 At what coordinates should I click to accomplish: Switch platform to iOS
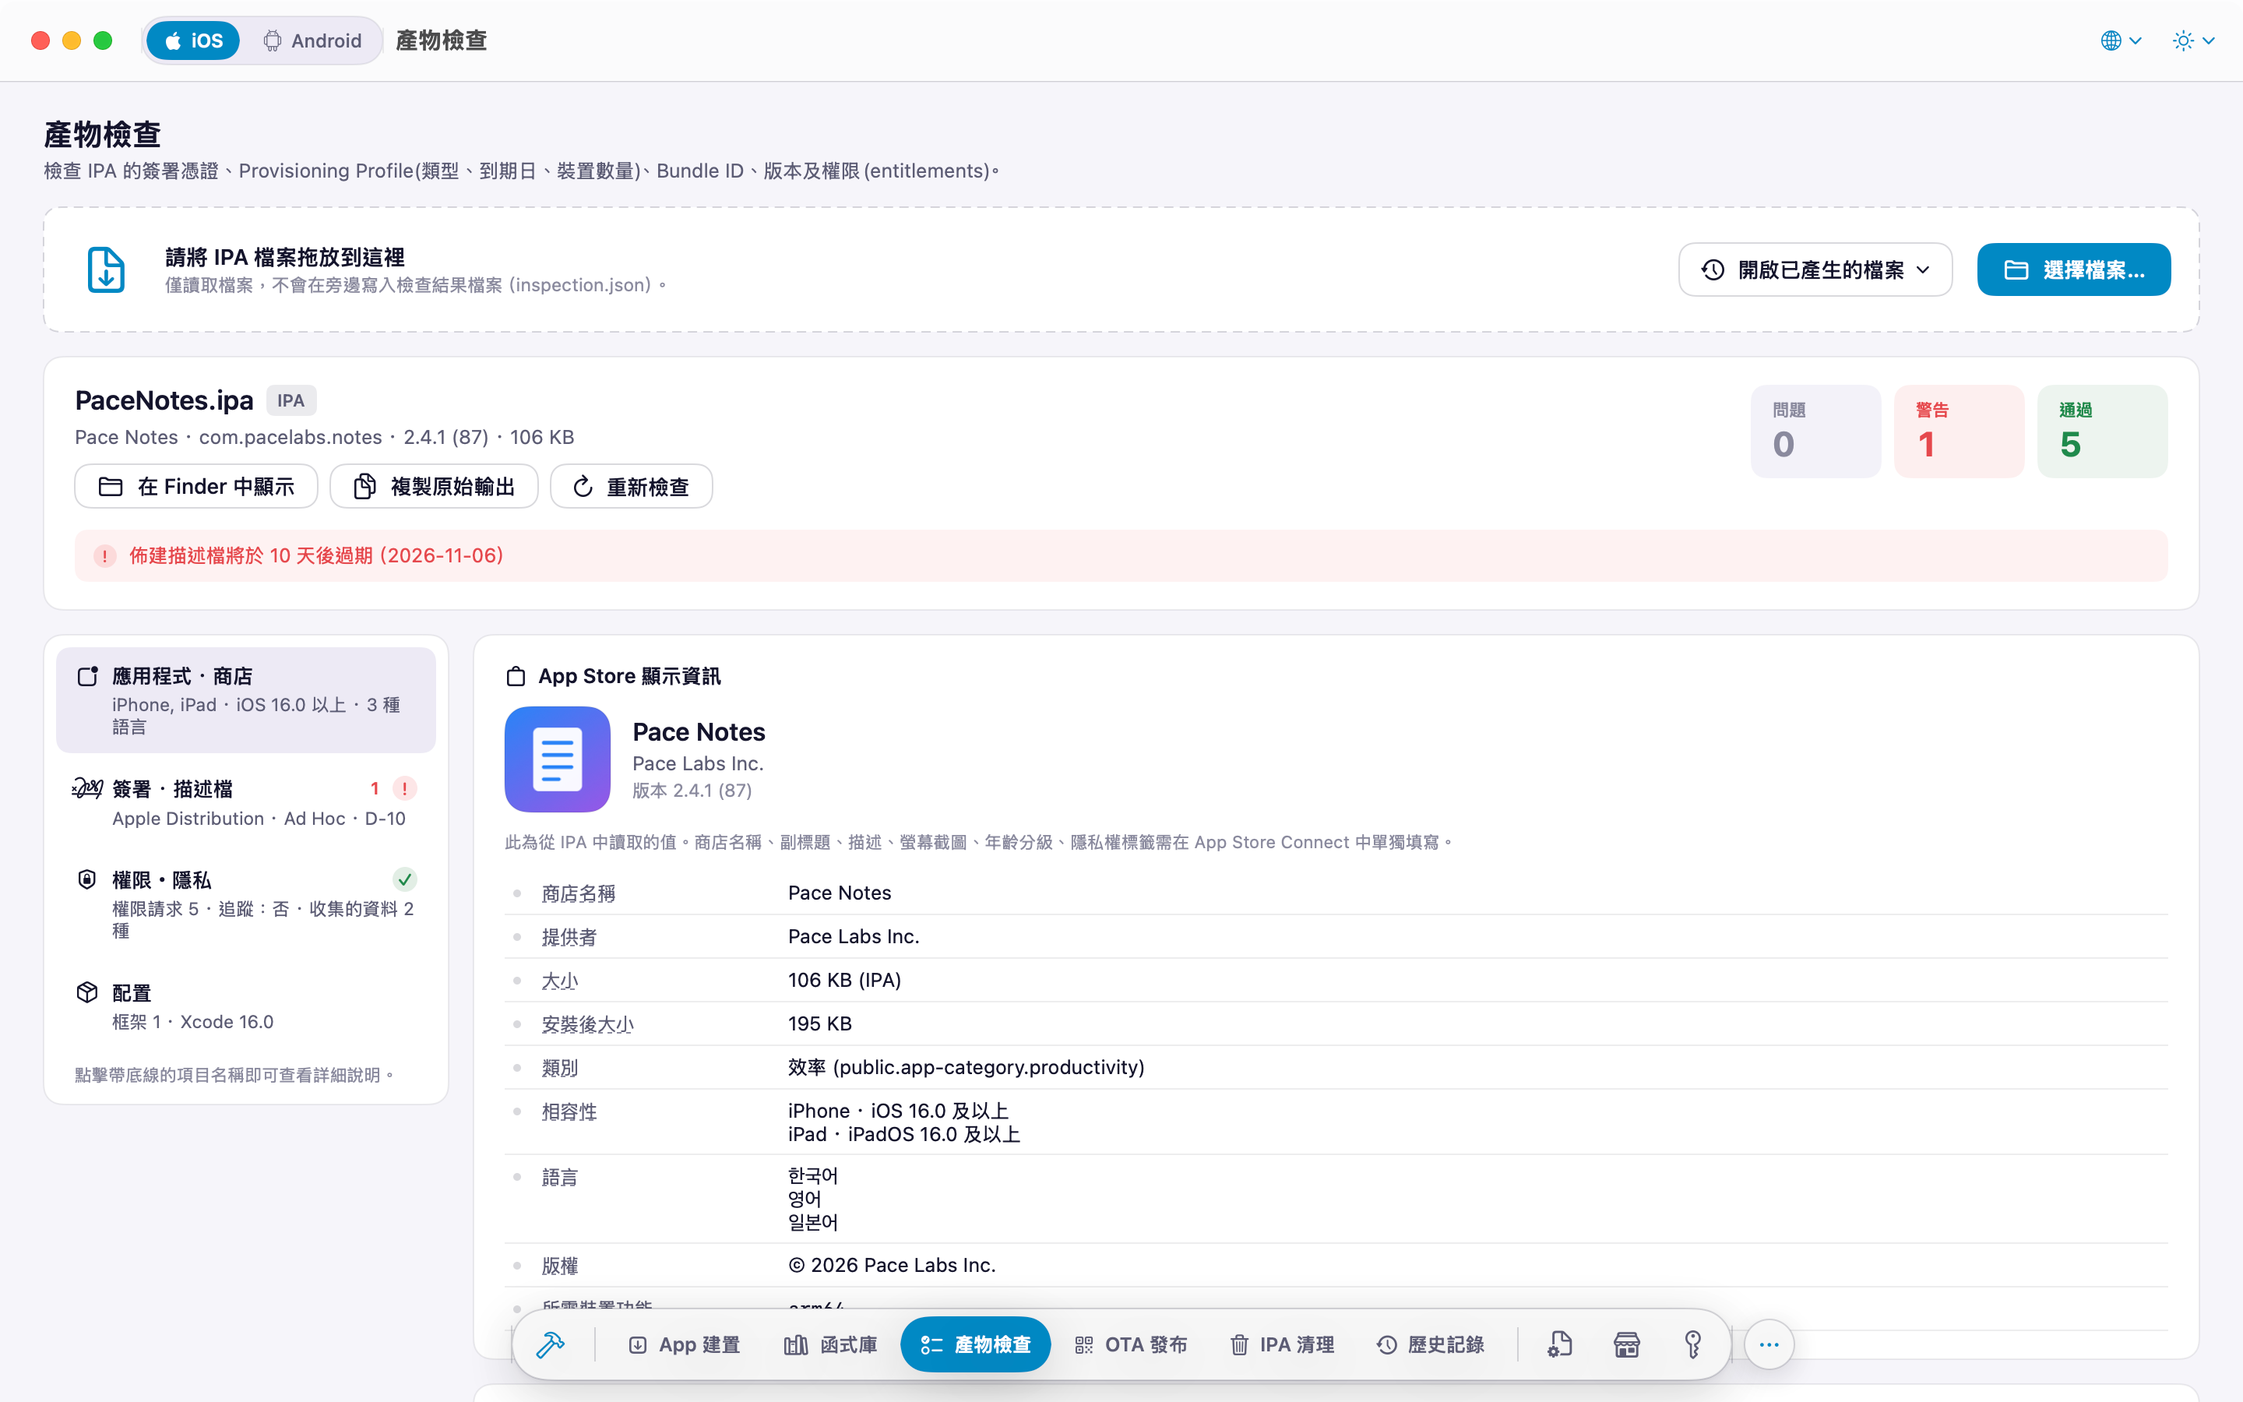click(x=194, y=41)
